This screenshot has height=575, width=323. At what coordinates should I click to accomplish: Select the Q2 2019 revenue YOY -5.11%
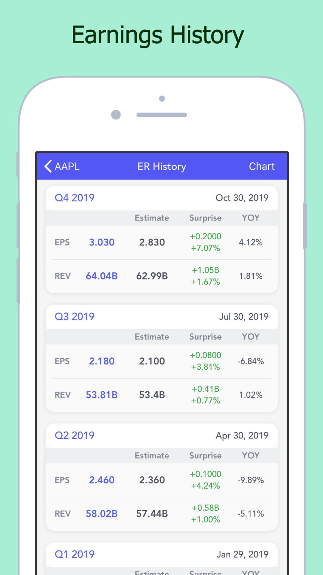pyautogui.click(x=251, y=514)
